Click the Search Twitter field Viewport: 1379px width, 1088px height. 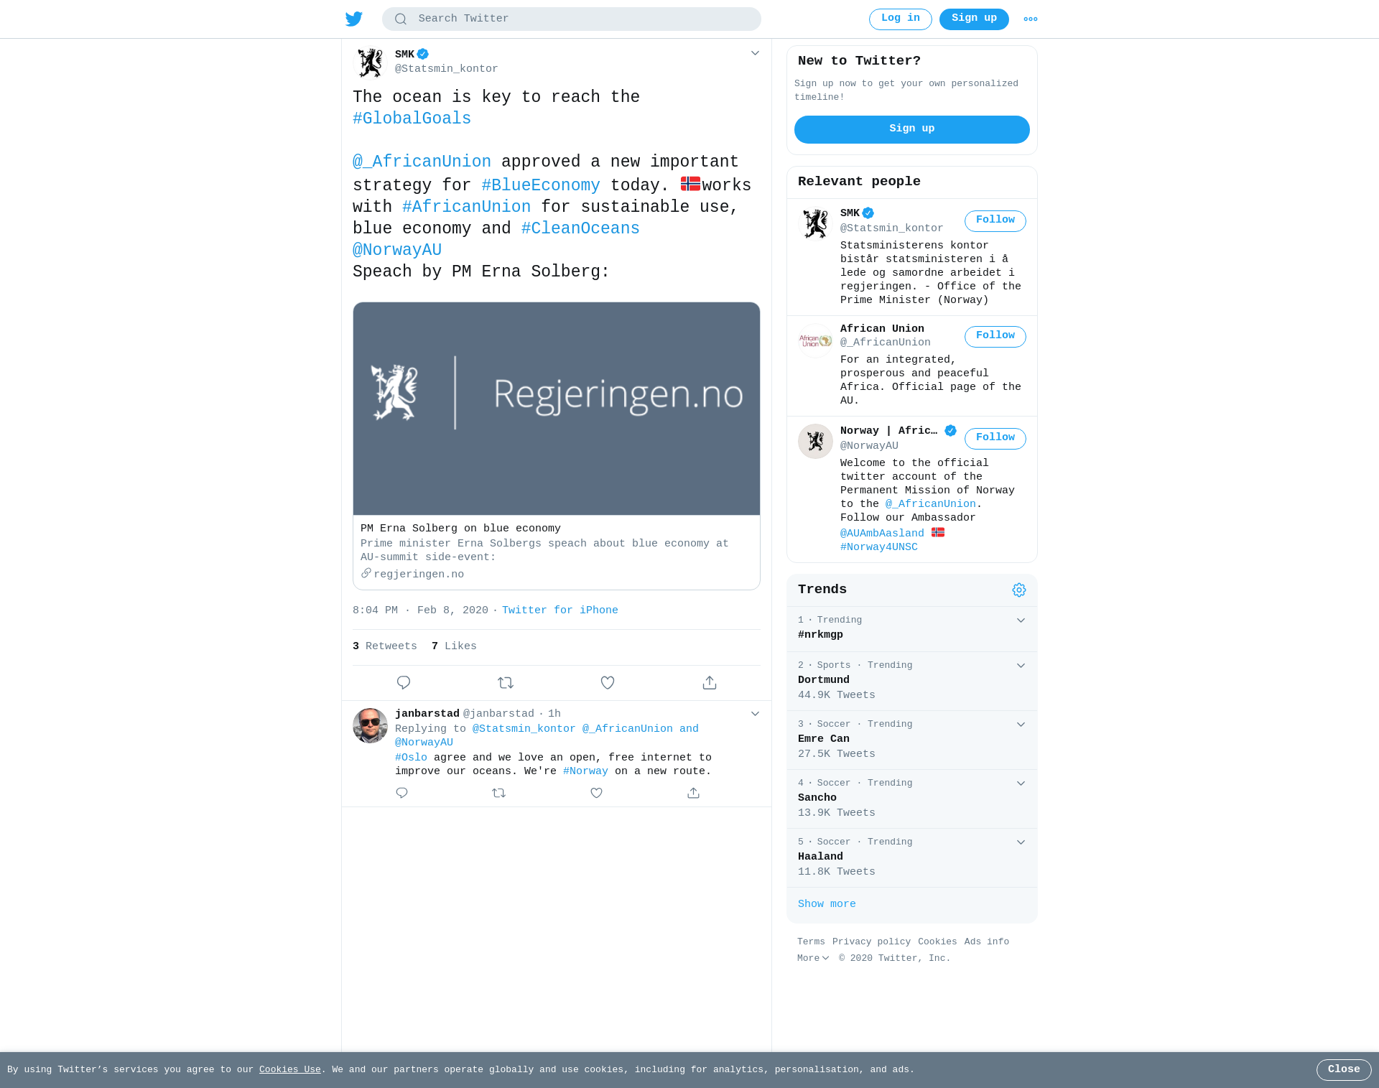[x=572, y=19]
